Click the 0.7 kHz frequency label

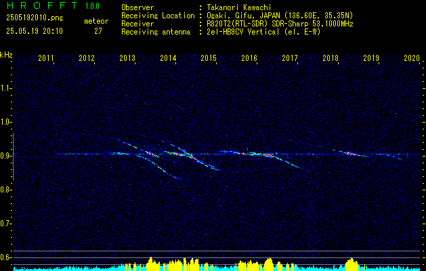6,224
